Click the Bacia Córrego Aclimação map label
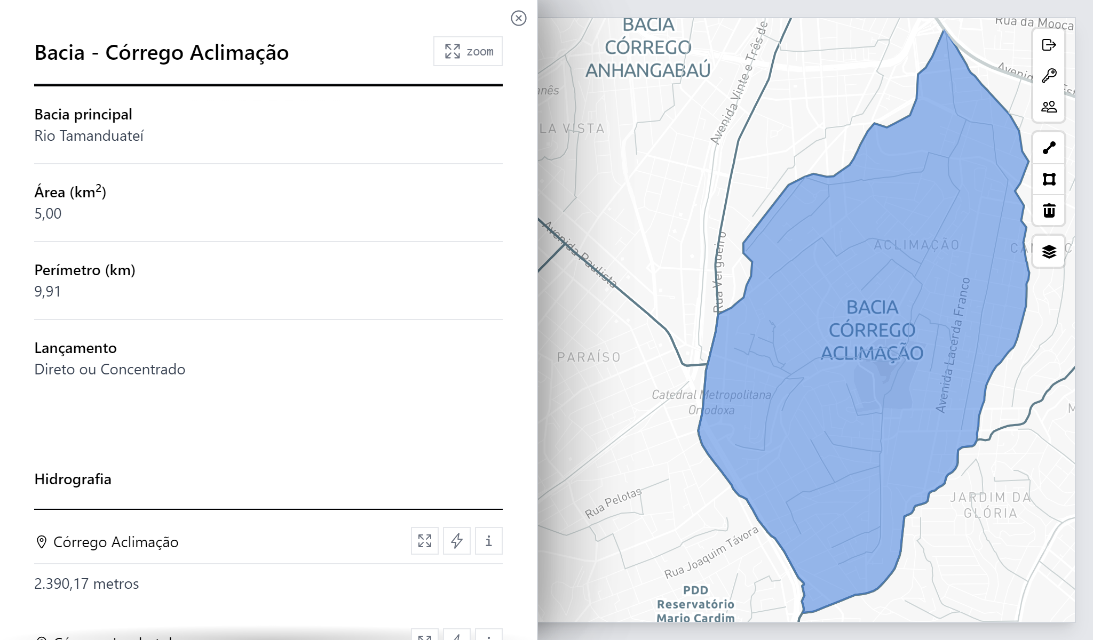1093x640 pixels. [872, 330]
